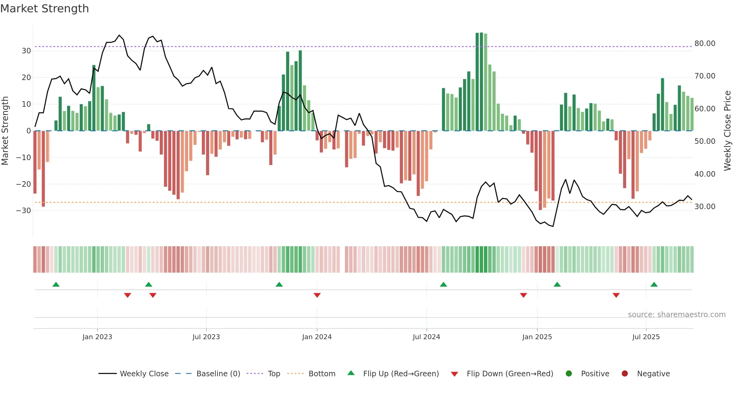Toggle the Bottom legend entry
736x414 pixels.
(x=311, y=374)
